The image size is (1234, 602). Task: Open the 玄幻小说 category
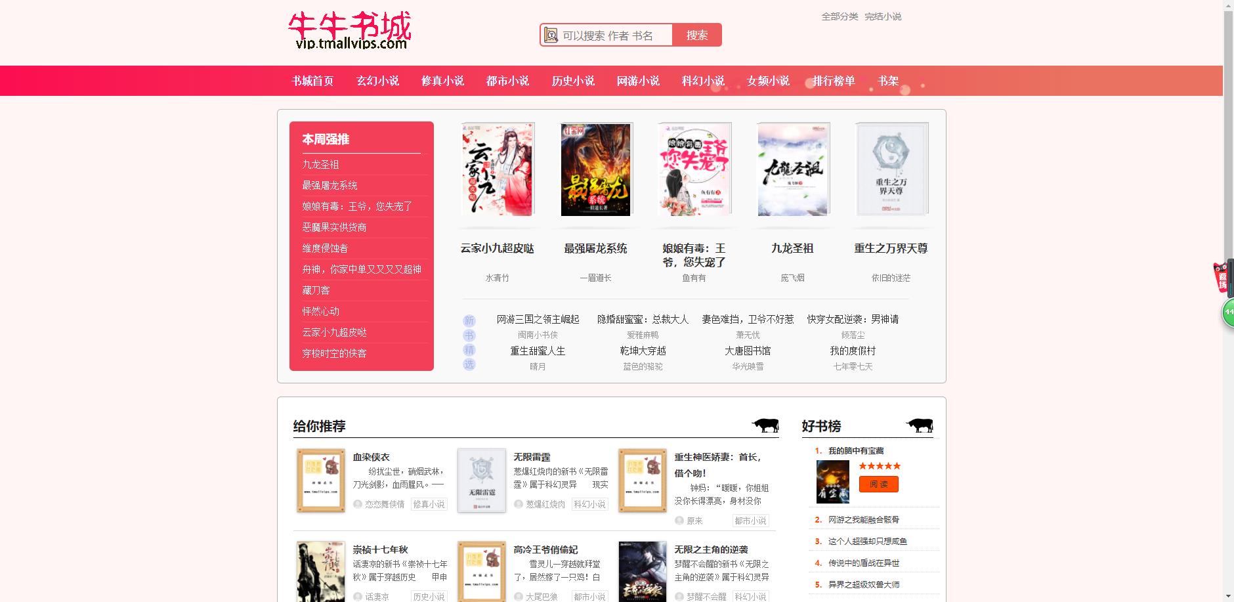377,81
